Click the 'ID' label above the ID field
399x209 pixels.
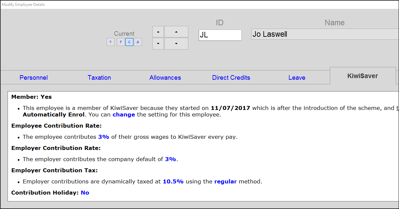tap(220, 23)
